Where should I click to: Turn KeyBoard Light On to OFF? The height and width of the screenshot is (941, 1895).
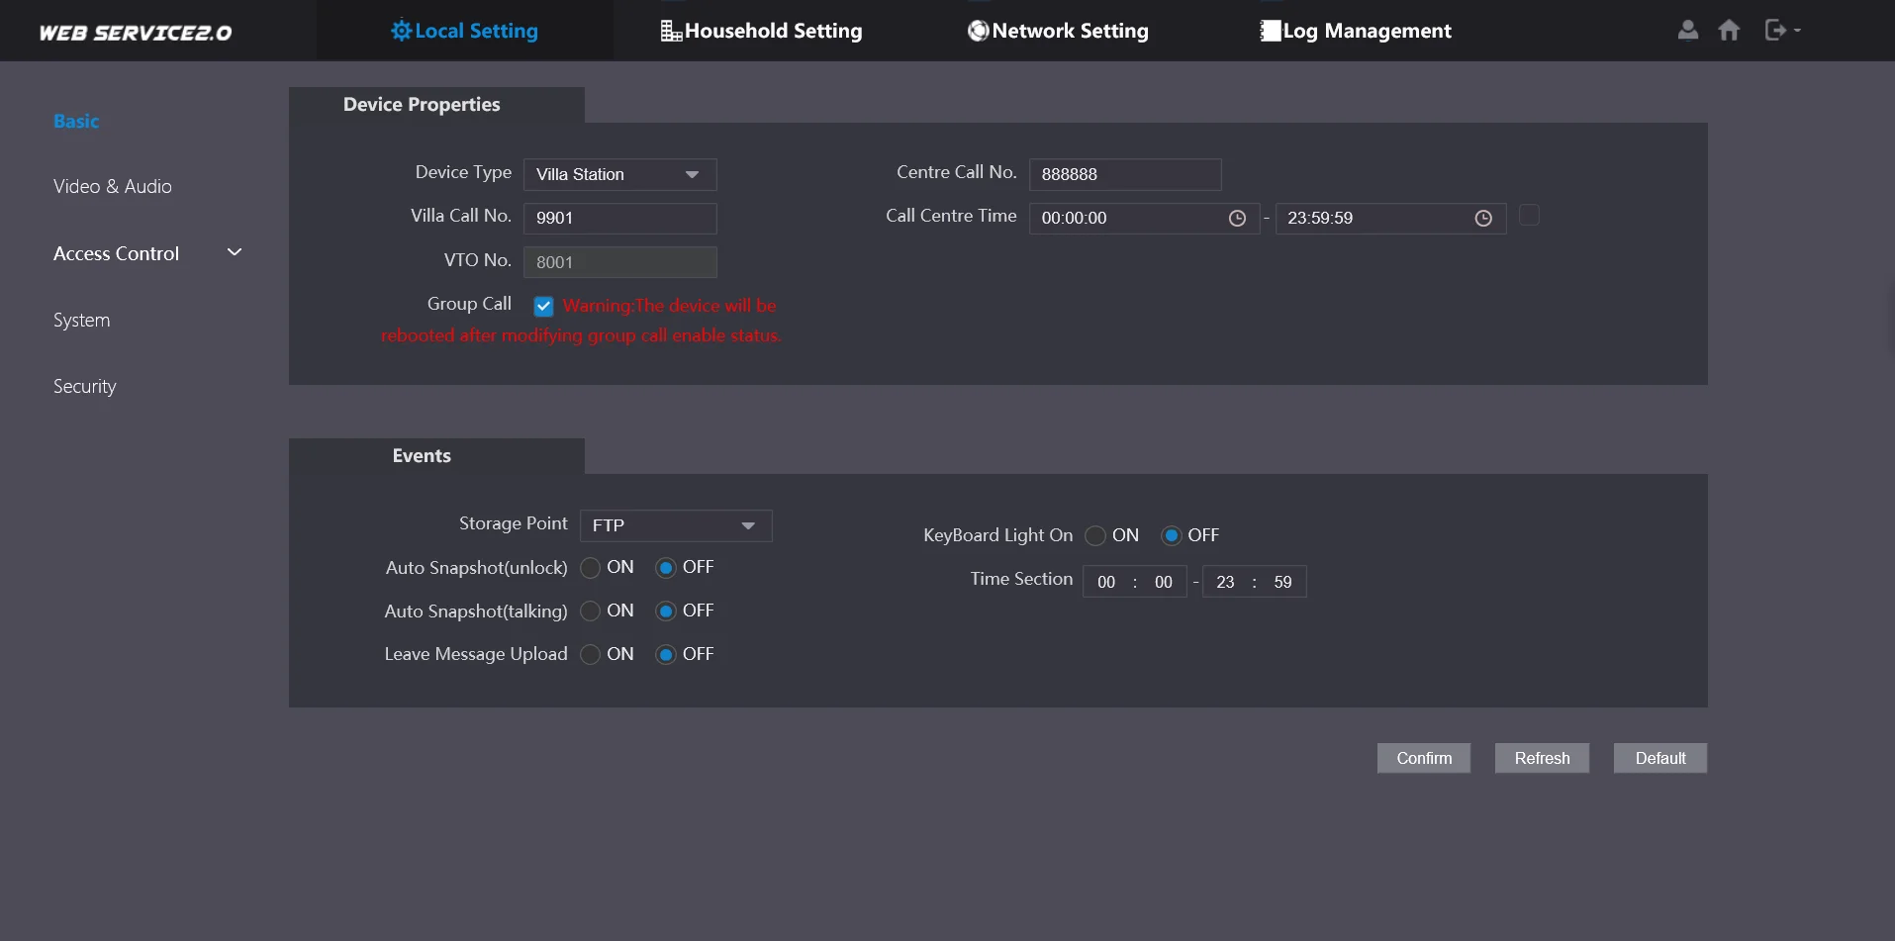1172,536
